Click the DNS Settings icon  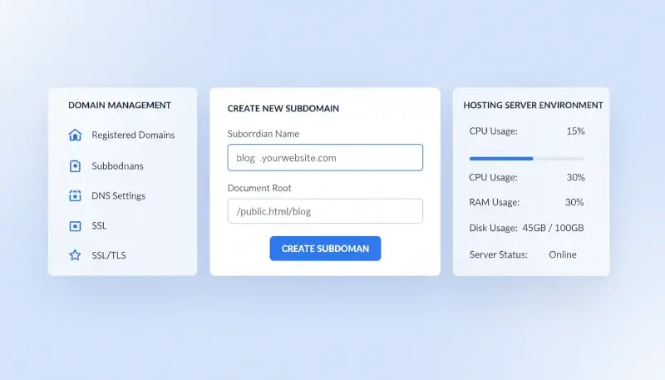pyautogui.click(x=75, y=196)
